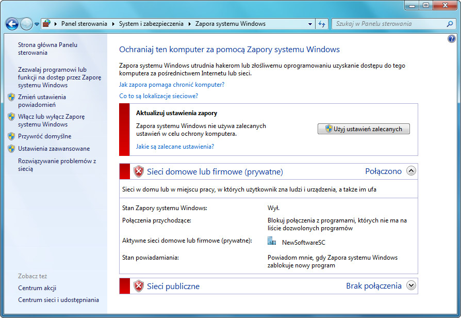
Task: Open Zmień ustawienia powiadomień
Action: click(x=42, y=101)
